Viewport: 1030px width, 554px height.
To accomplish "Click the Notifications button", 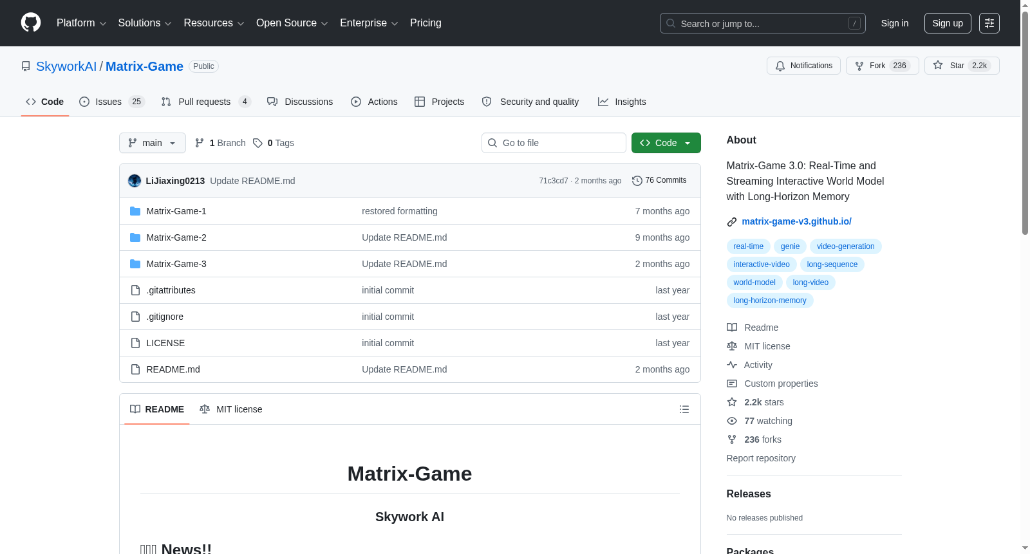I will (x=803, y=66).
